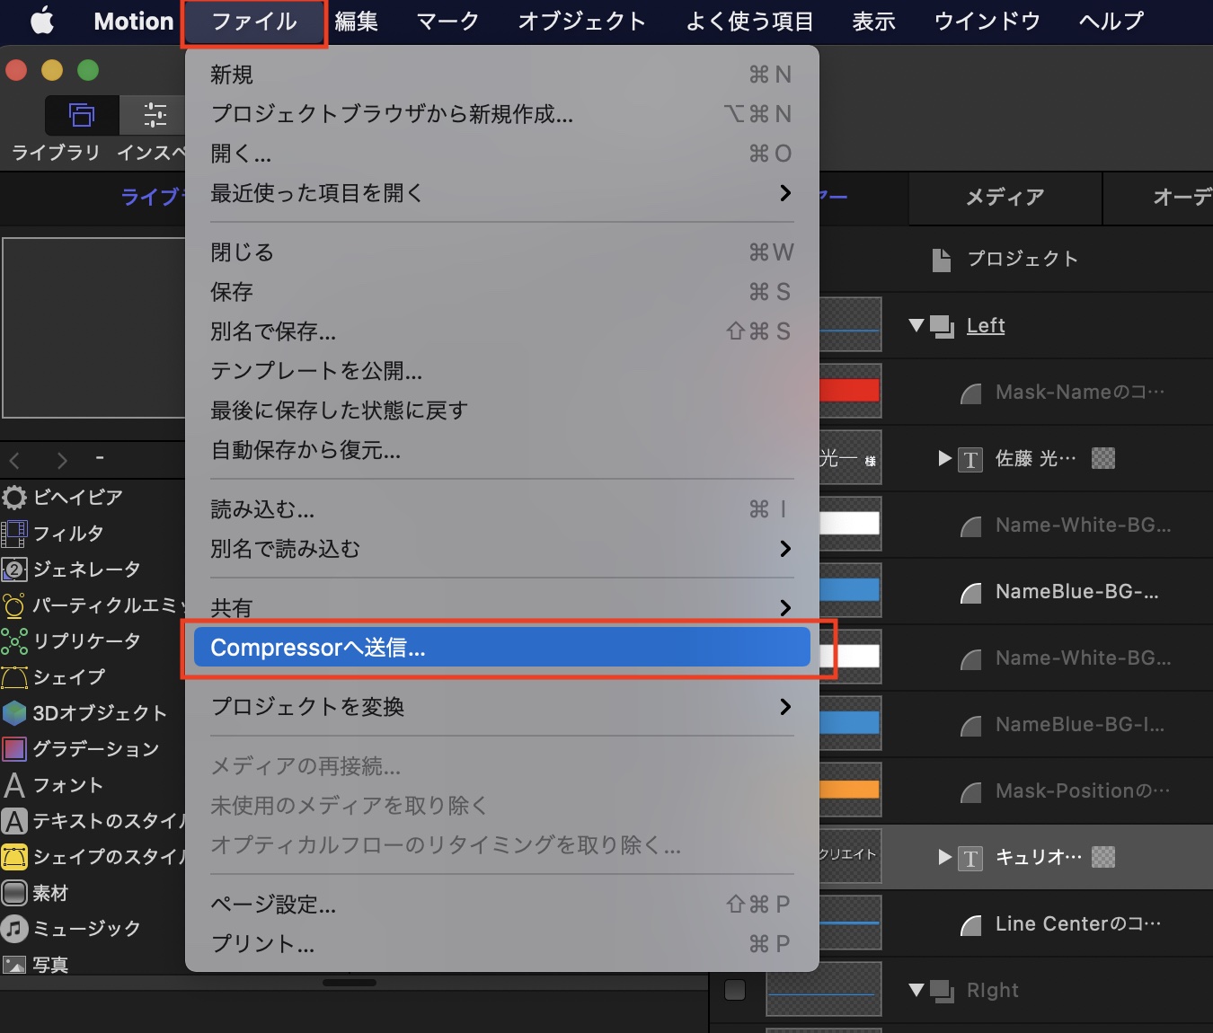Select the リプリケータ category icon

14,641
